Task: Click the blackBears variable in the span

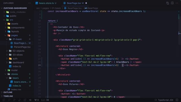Action: pos(122,62)
